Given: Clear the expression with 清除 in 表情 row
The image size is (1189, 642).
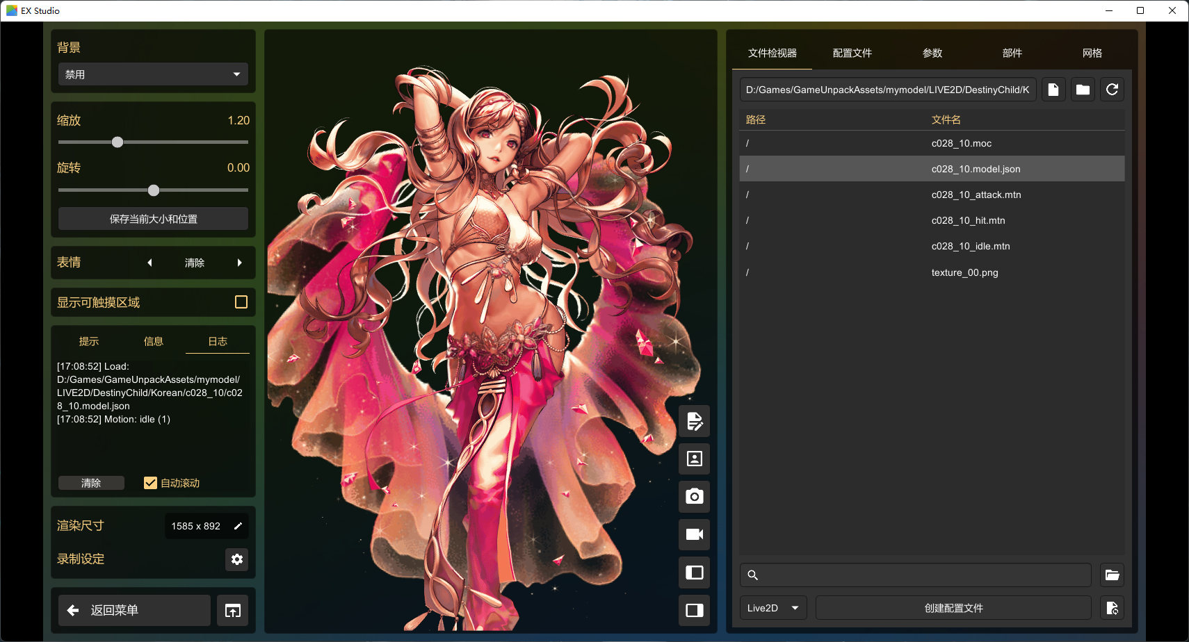Looking at the screenshot, I should tap(195, 263).
